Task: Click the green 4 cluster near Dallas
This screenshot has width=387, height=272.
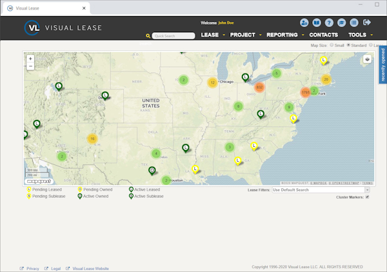Action: (x=156, y=153)
